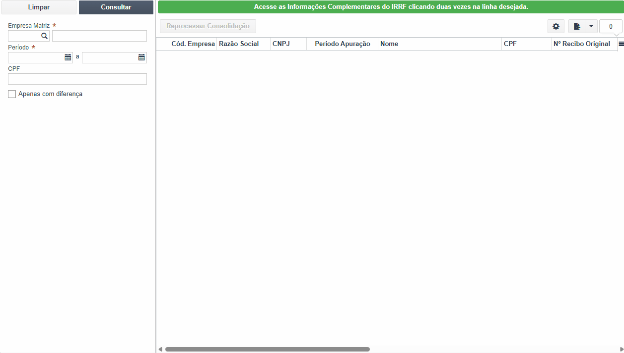
Task: Open the end date calendar picker
Action: coord(142,57)
